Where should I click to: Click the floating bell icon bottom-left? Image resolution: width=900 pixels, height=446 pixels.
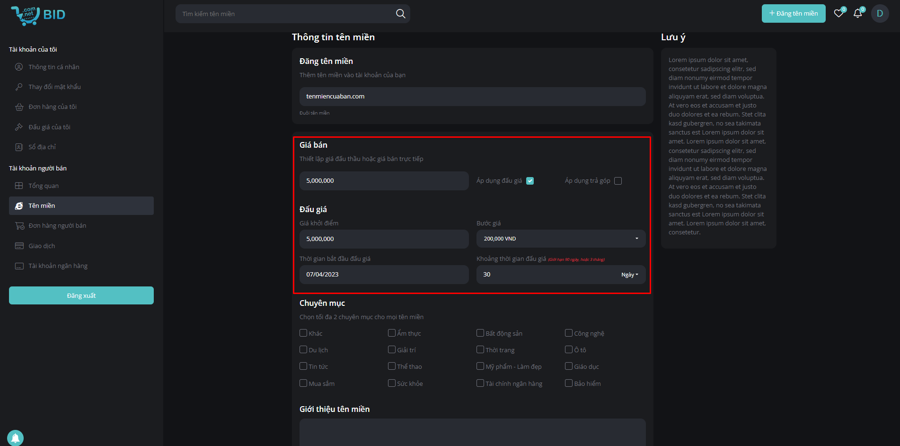click(16, 438)
